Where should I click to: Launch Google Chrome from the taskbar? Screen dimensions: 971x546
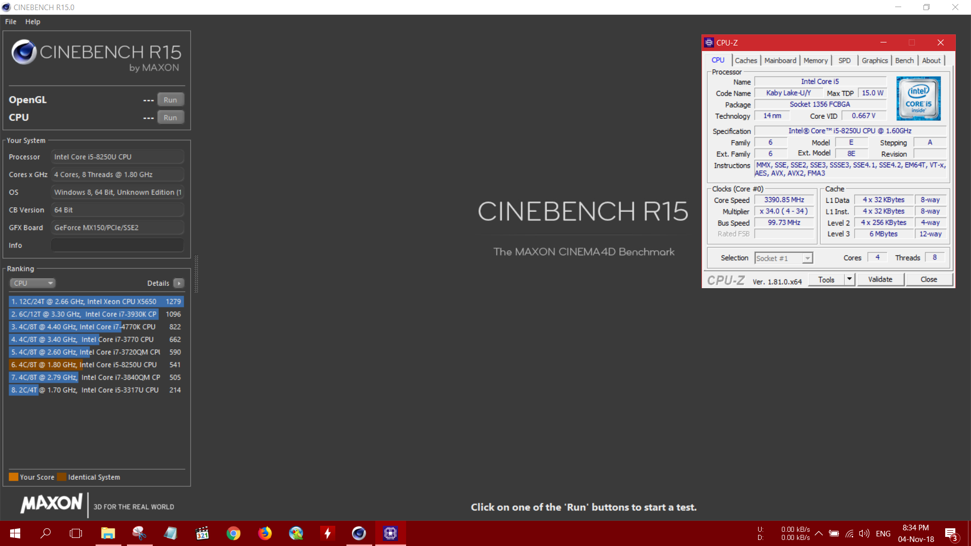point(233,533)
